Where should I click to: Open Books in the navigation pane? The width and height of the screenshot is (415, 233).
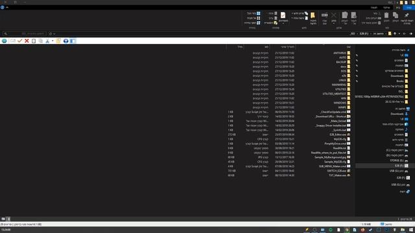[x=402, y=81]
